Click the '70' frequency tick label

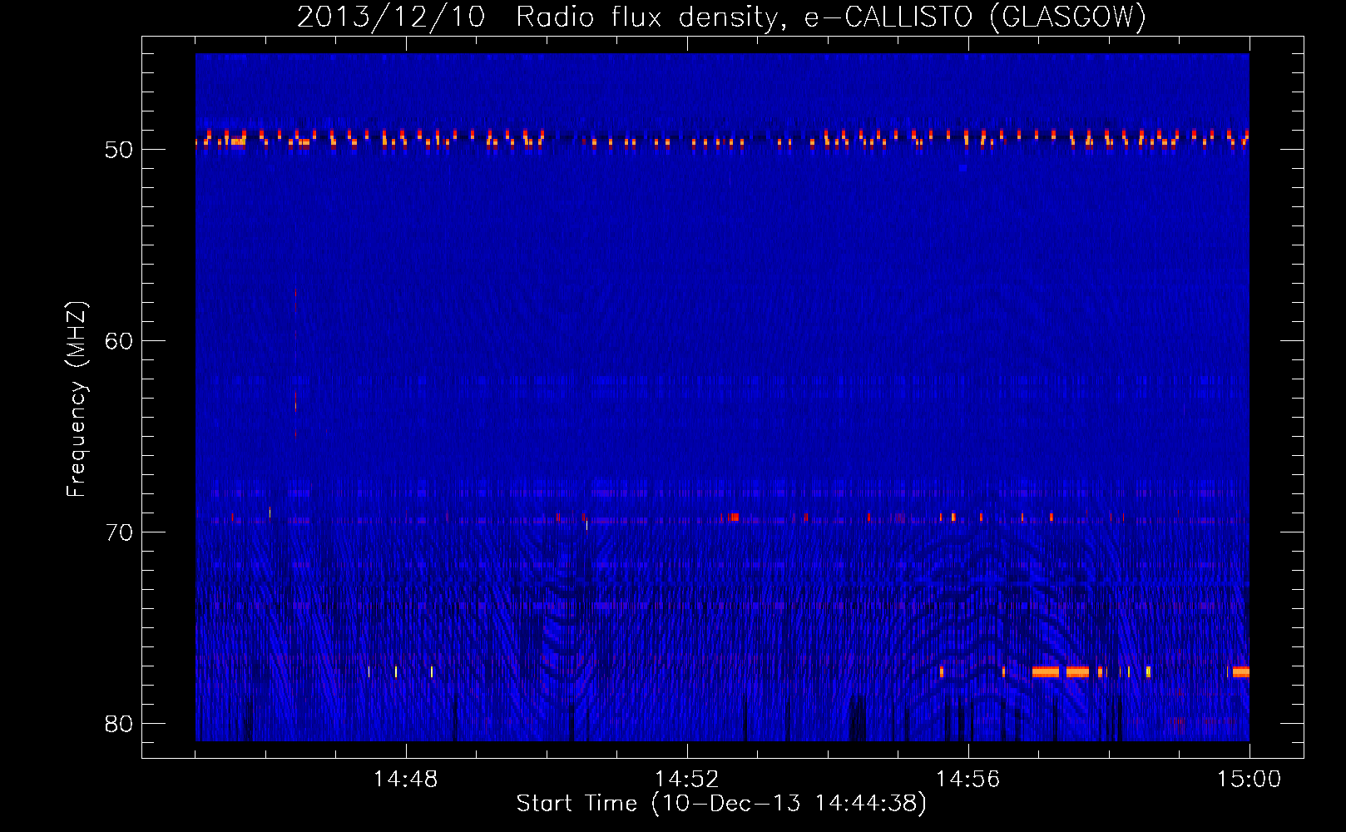(x=119, y=532)
